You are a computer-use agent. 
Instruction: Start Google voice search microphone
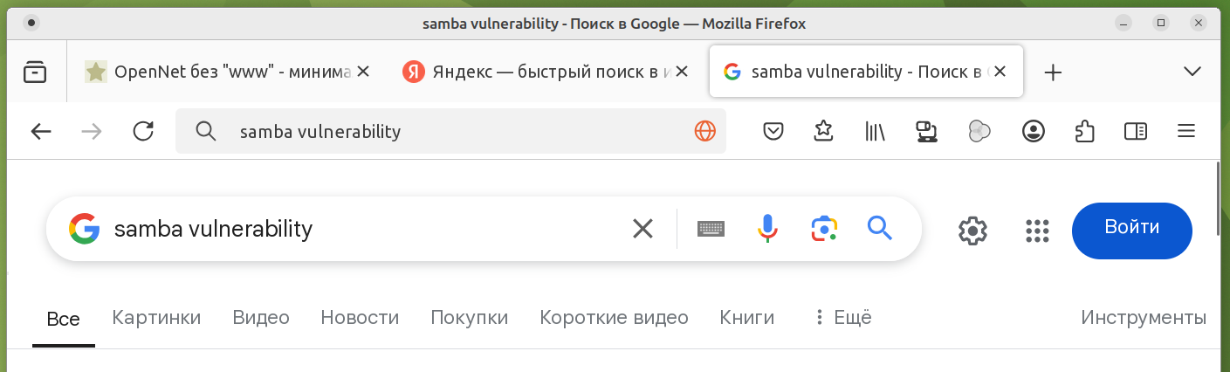[x=766, y=229]
